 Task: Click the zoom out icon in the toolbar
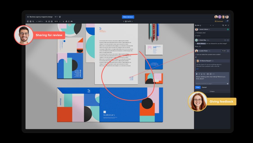point(49,21)
